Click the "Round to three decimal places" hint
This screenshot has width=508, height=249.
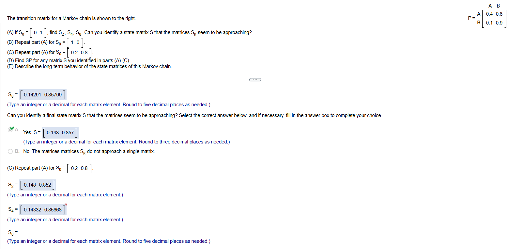(127, 142)
